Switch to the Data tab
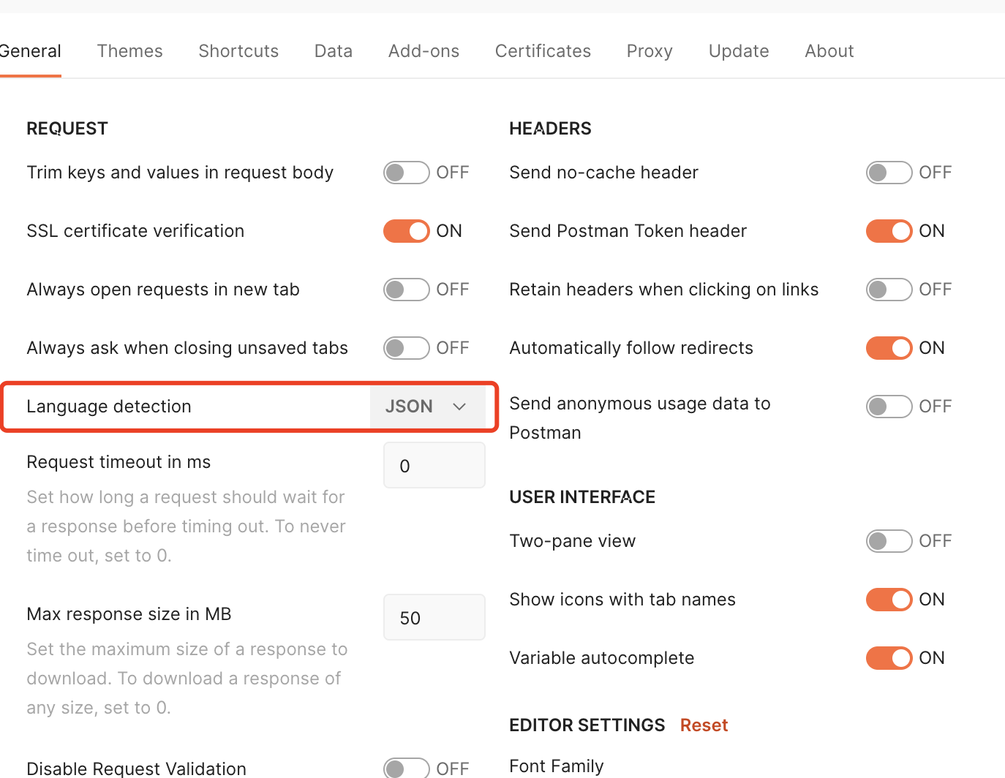 pyautogui.click(x=334, y=51)
